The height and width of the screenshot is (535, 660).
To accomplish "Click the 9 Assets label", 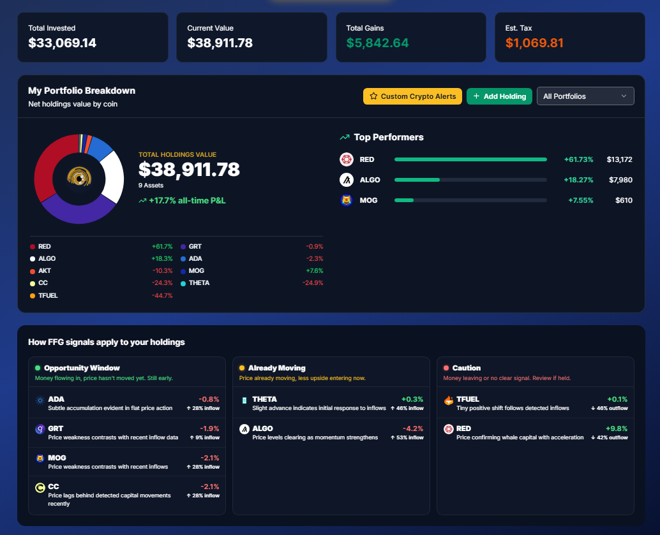I will 151,186.
